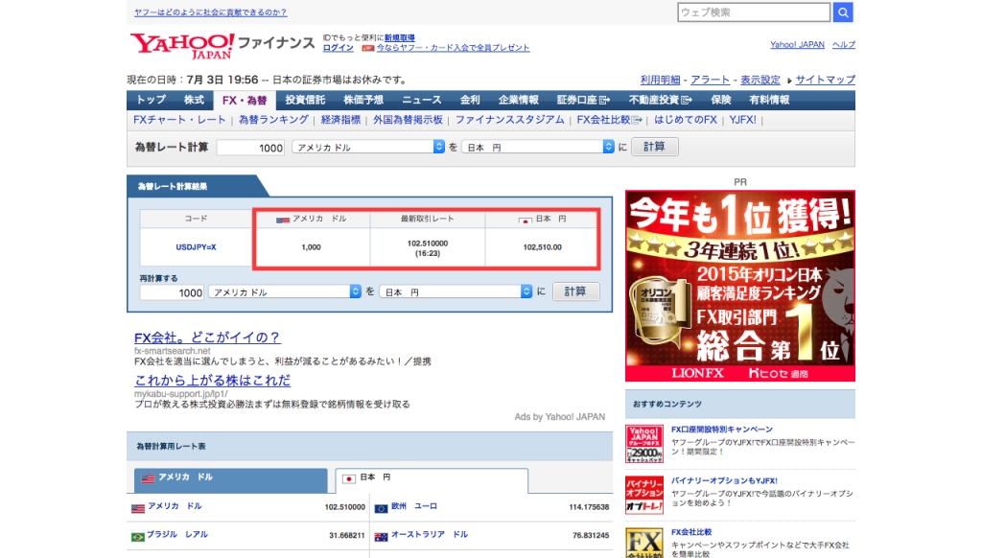The height and width of the screenshot is (558, 982).
Task: Open the LION FX banner advertisement
Action: click(739, 286)
